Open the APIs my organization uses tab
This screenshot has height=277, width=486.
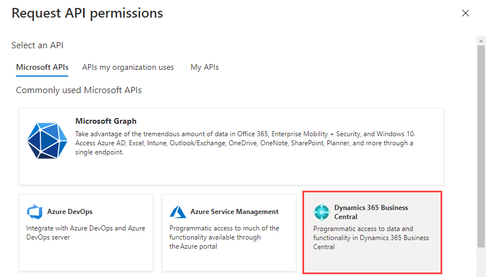tap(128, 67)
